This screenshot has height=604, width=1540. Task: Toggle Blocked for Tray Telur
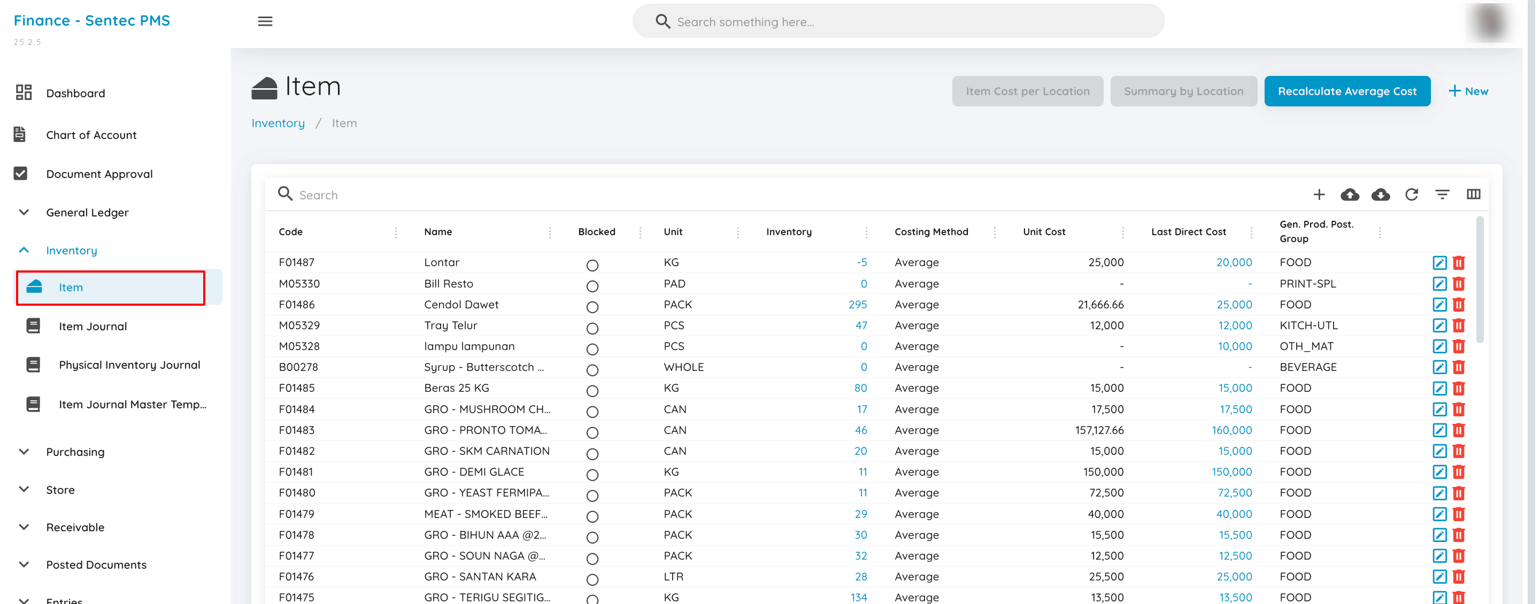pos(592,329)
